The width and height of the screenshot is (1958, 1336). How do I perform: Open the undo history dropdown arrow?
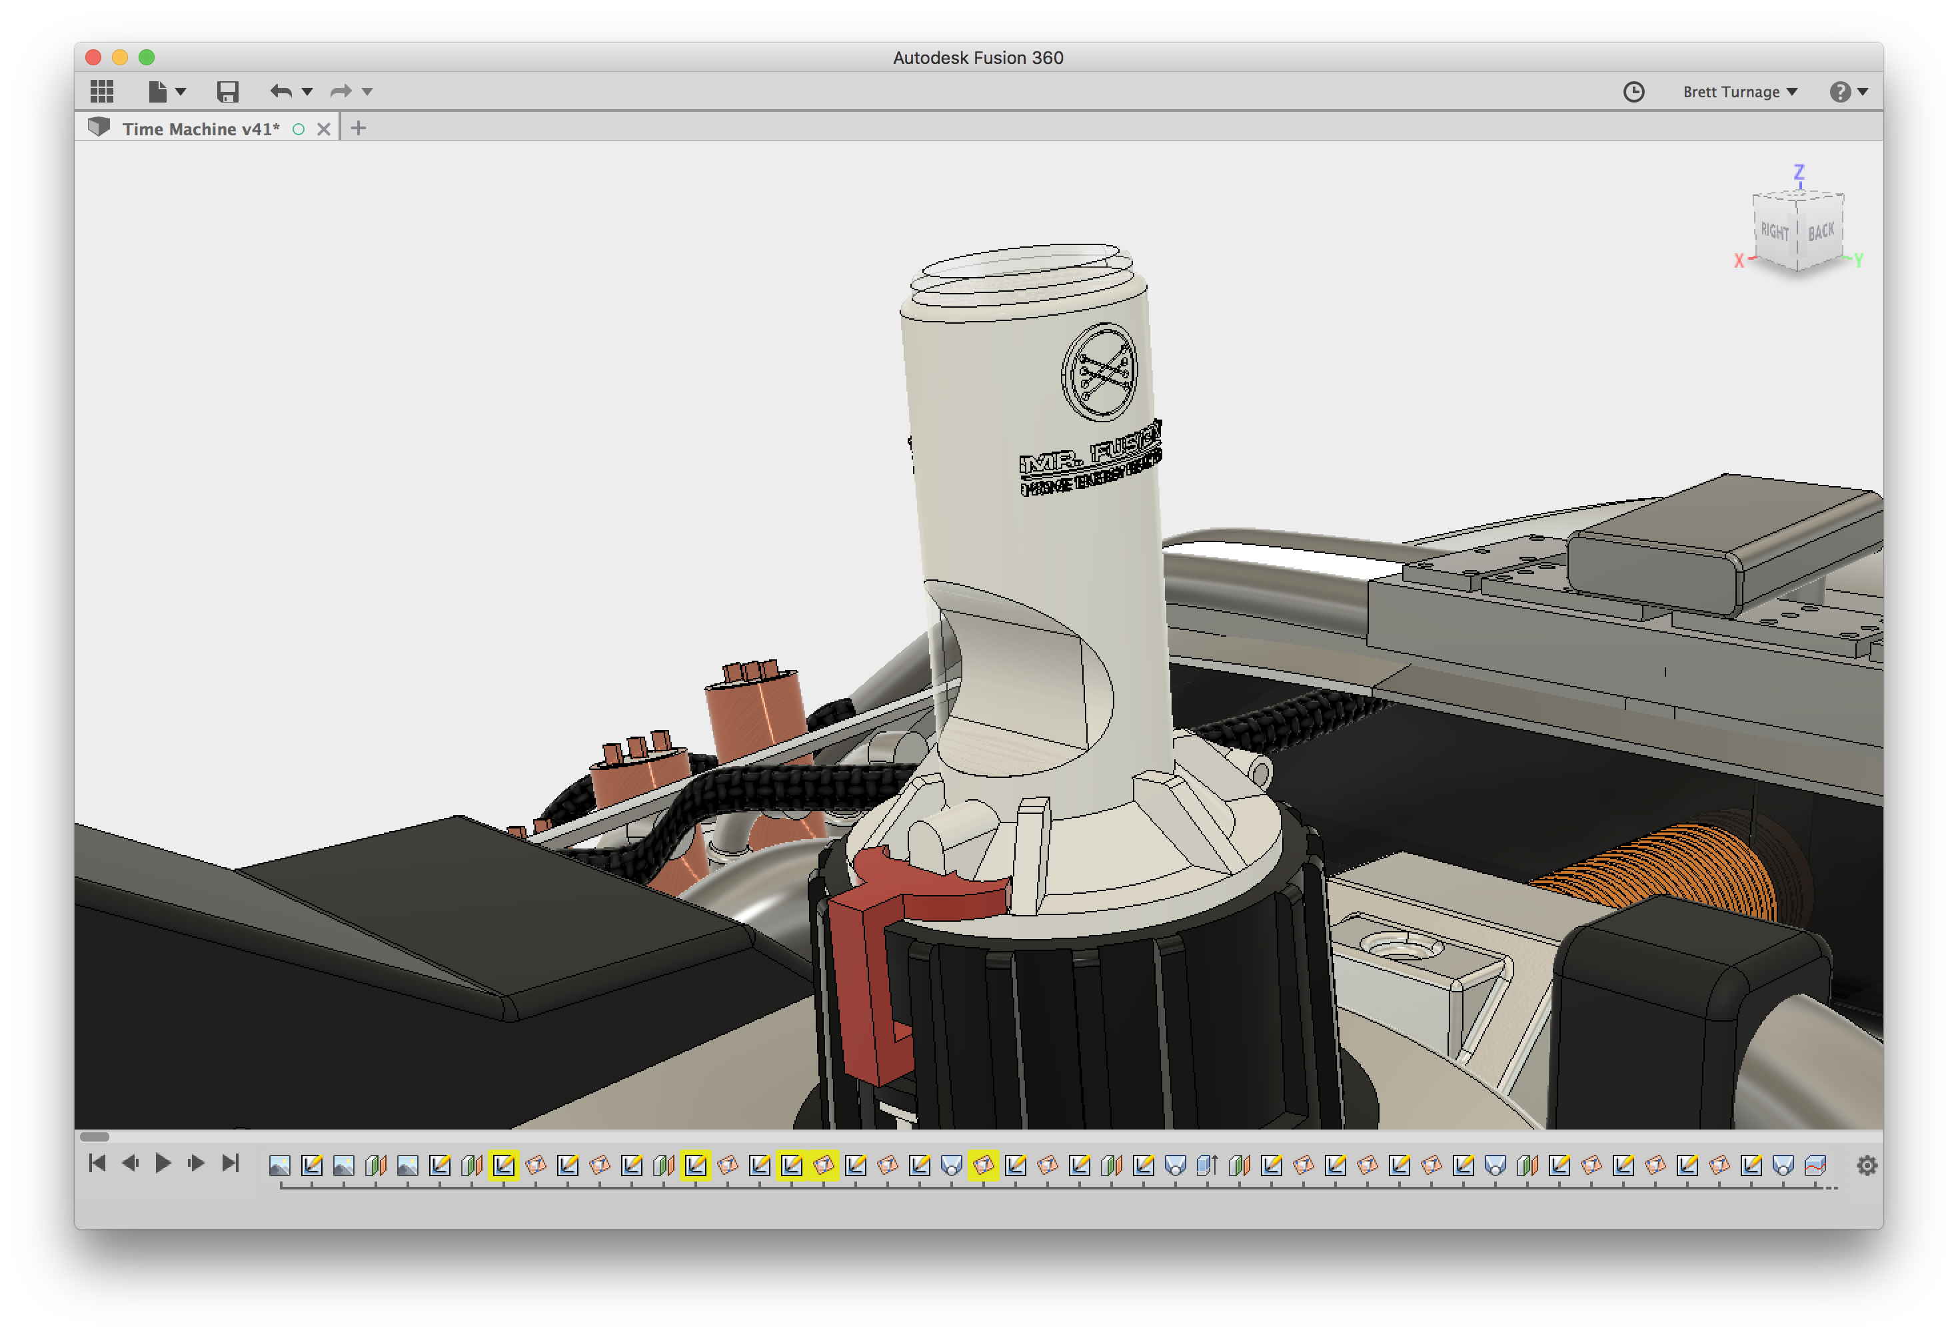click(x=307, y=92)
